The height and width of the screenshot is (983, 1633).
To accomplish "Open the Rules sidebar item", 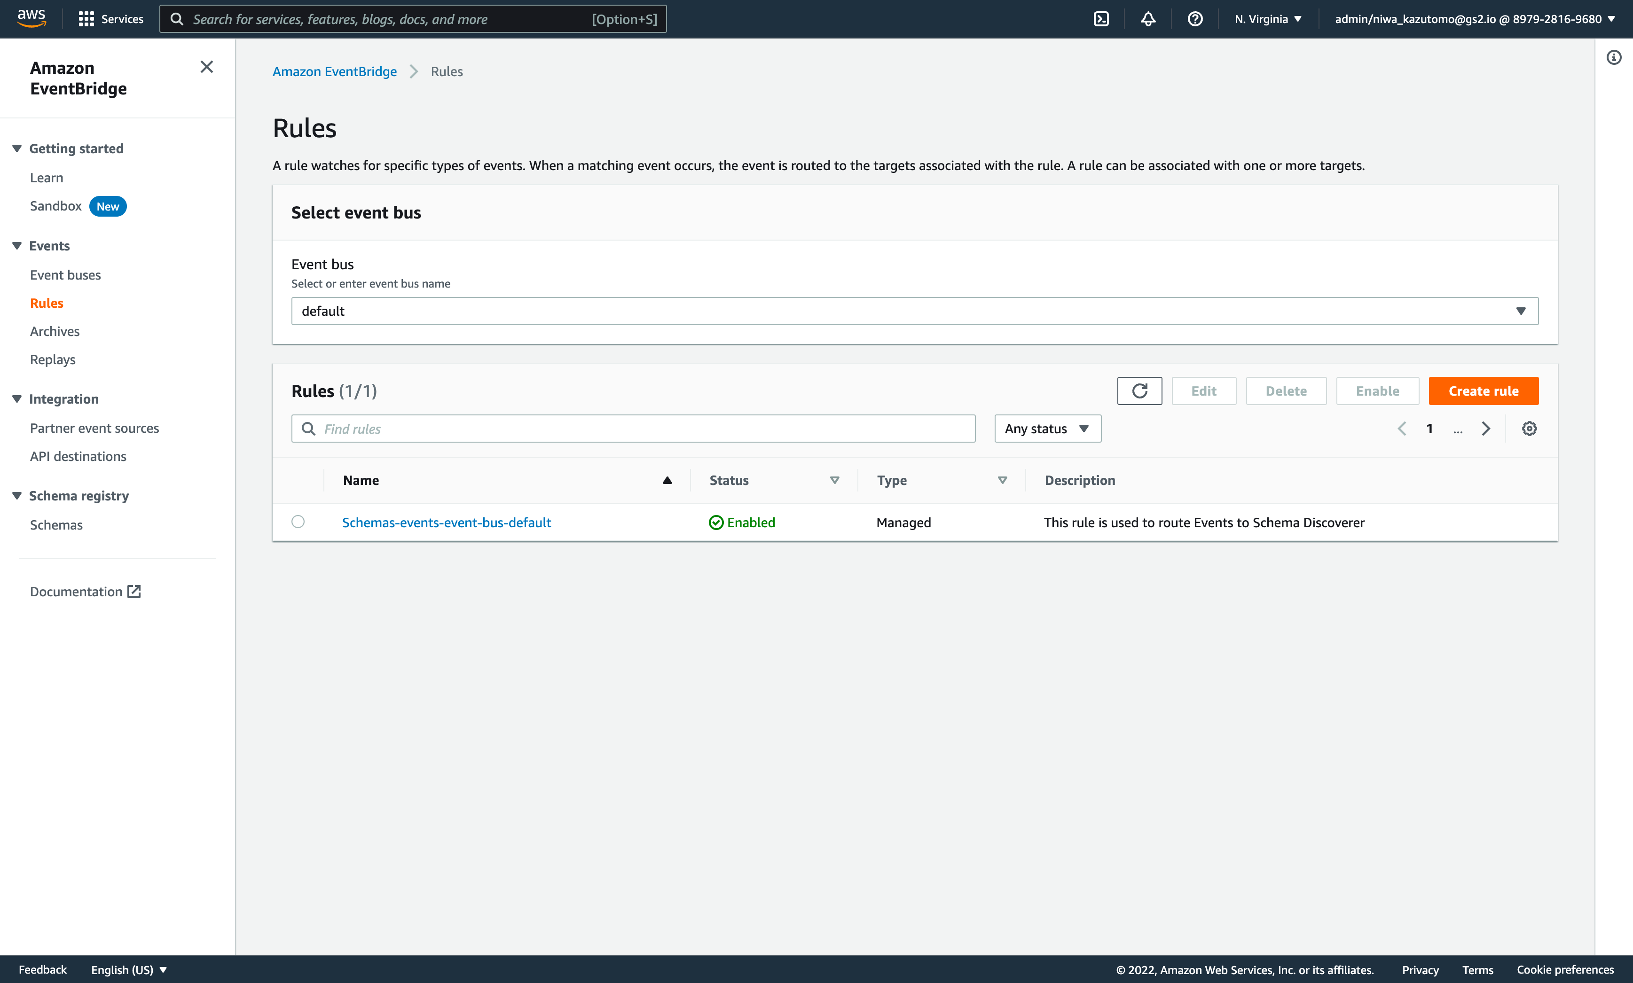I will [x=47, y=304].
